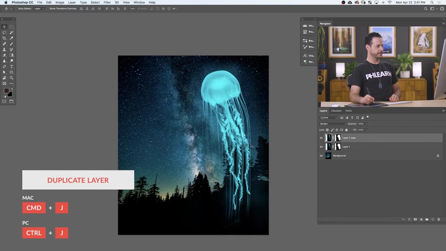
Task: Open the Kind filter dropdown
Action: tap(329, 118)
